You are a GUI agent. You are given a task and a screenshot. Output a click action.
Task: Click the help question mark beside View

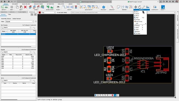[x=36, y=22]
